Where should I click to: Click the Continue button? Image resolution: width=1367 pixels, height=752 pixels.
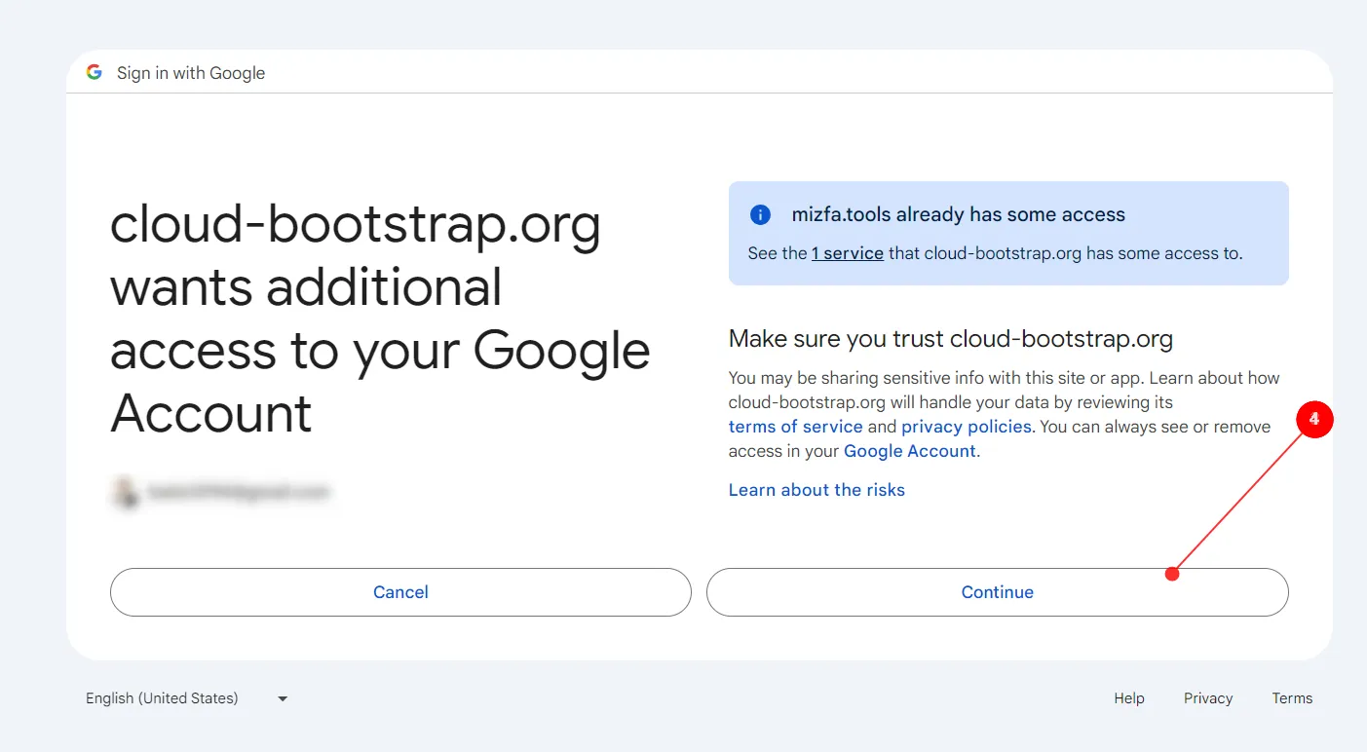(x=997, y=592)
